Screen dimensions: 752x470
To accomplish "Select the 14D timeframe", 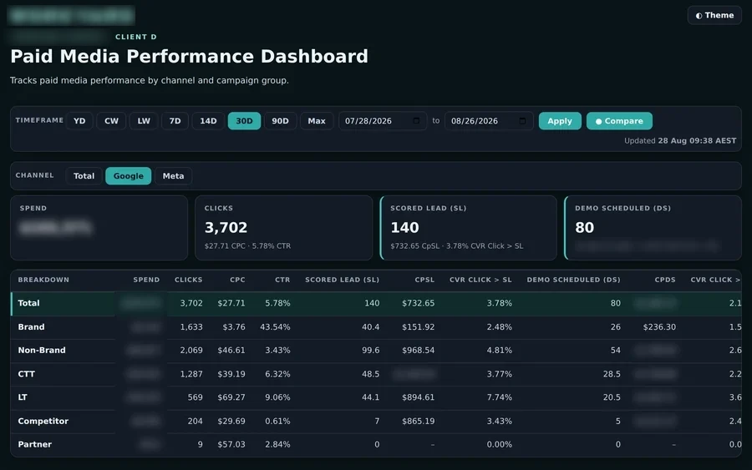I will (x=208, y=121).
